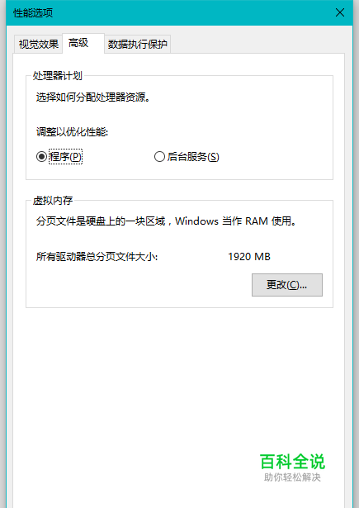Click the 1920 MB value
The height and width of the screenshot is (508, 359).
pyautogui.click(x=249, y=257)
